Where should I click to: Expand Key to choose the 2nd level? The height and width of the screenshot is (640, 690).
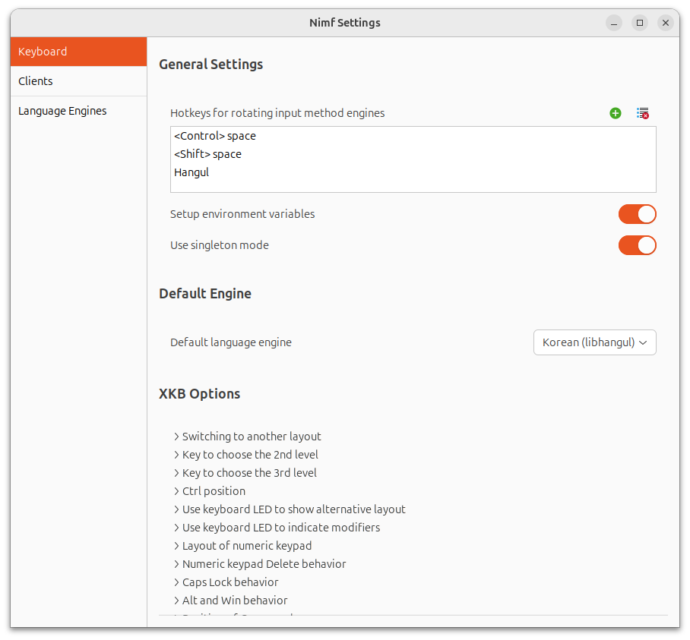click(x=176, y=455)
